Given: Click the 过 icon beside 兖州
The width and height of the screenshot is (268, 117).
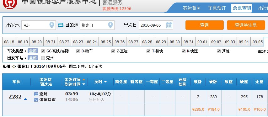Looking at the screenshot, I should [36, 94].
